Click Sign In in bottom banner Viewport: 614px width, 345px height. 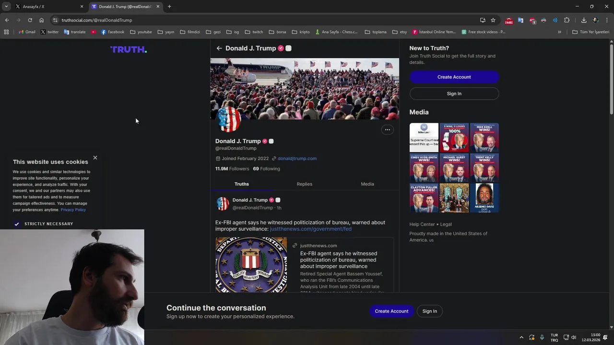[430, 311]
